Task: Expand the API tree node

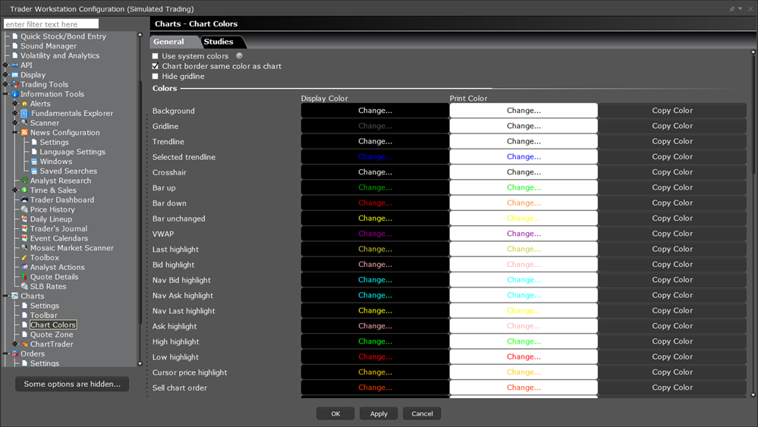Action: click(5, 65)
